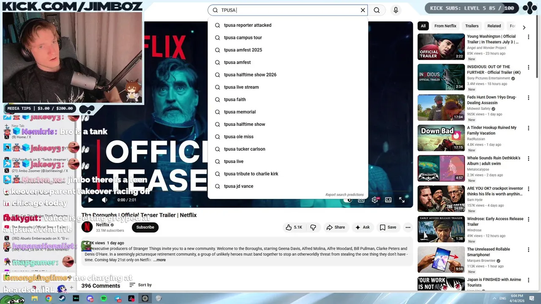This screenshot has width=541, height=304.
Task: Open Whale Sounds Ruin Dethklok's Album thumbnail
Action: [441, 168]
